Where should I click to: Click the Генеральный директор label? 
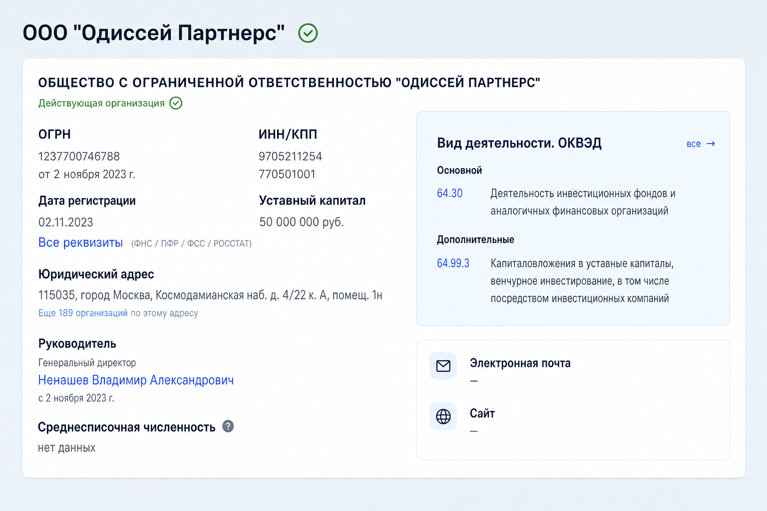(87, 363)
